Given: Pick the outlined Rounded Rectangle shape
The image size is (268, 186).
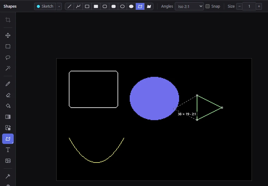Looking at the screenshot, I should coord(105,6).
